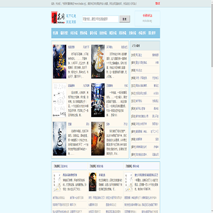Open the small dark red warrior book cover
The image size is (213, 213).
point(92,182)
